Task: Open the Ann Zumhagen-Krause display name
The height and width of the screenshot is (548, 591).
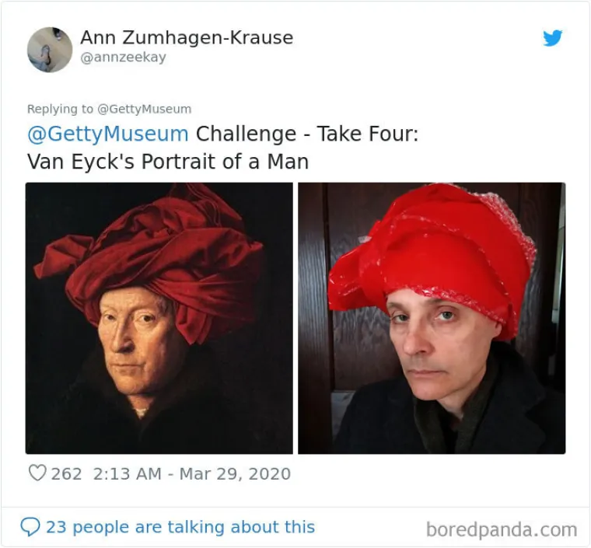Action: coord(187,37)
